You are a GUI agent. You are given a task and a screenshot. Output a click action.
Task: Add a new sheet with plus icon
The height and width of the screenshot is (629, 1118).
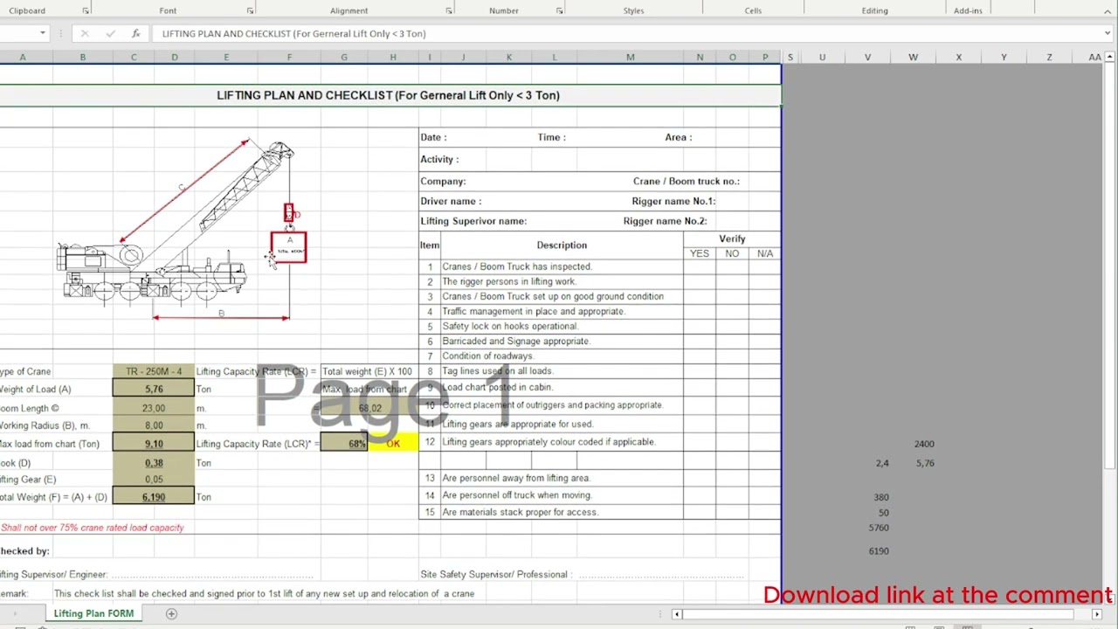tap(171, 613)
